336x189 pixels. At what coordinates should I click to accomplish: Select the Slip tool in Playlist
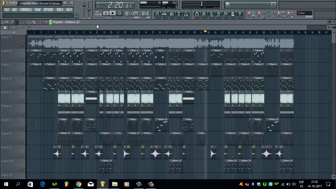click(29, 22)
